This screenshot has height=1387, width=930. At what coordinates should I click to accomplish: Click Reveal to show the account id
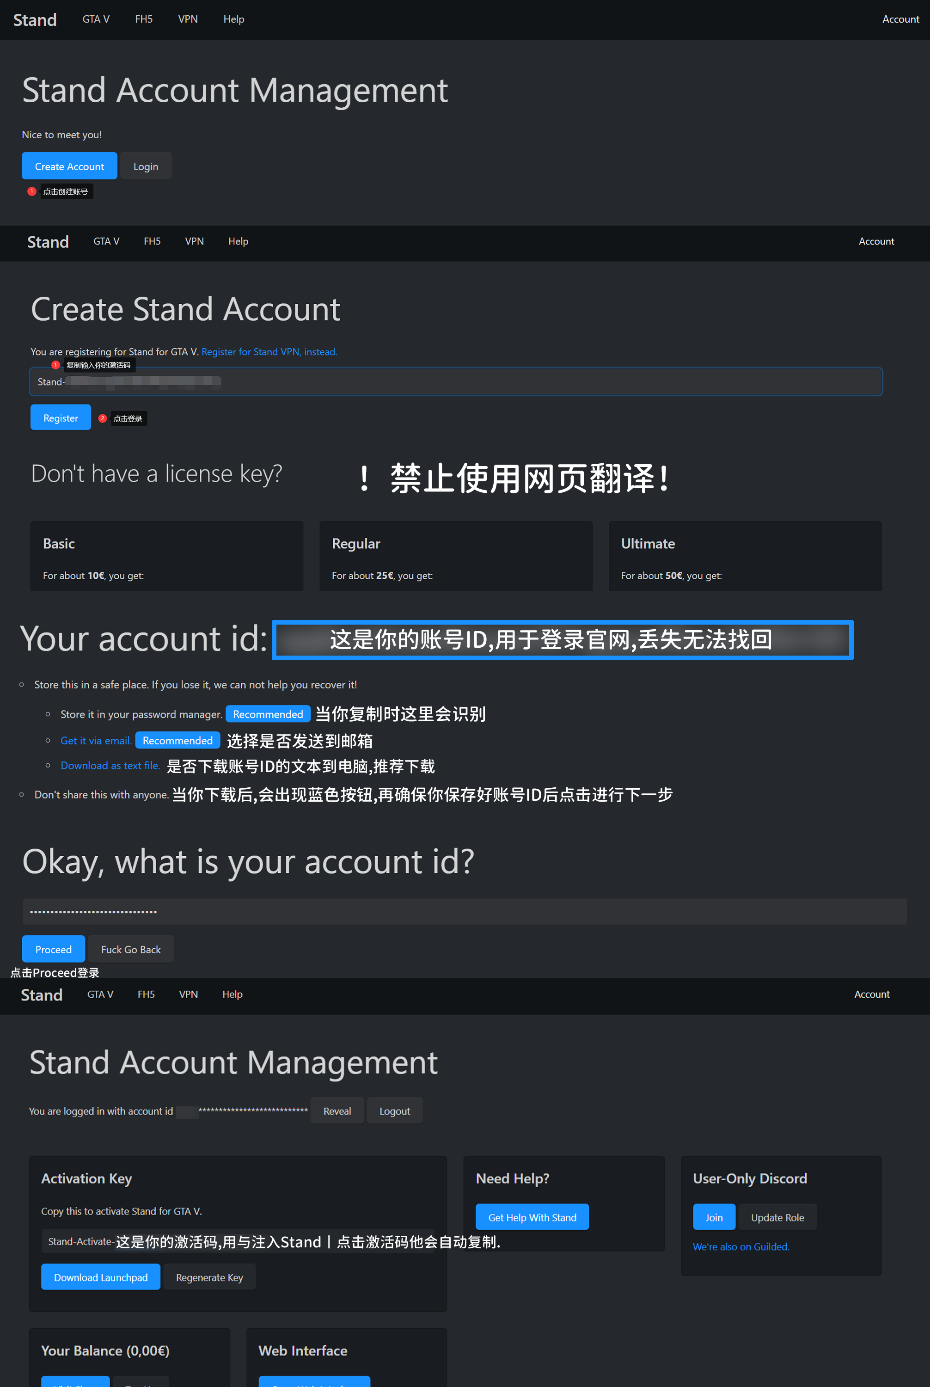coord(337,1111)
